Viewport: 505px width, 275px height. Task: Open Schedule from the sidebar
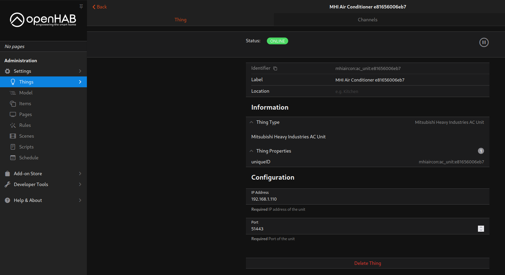29,158
